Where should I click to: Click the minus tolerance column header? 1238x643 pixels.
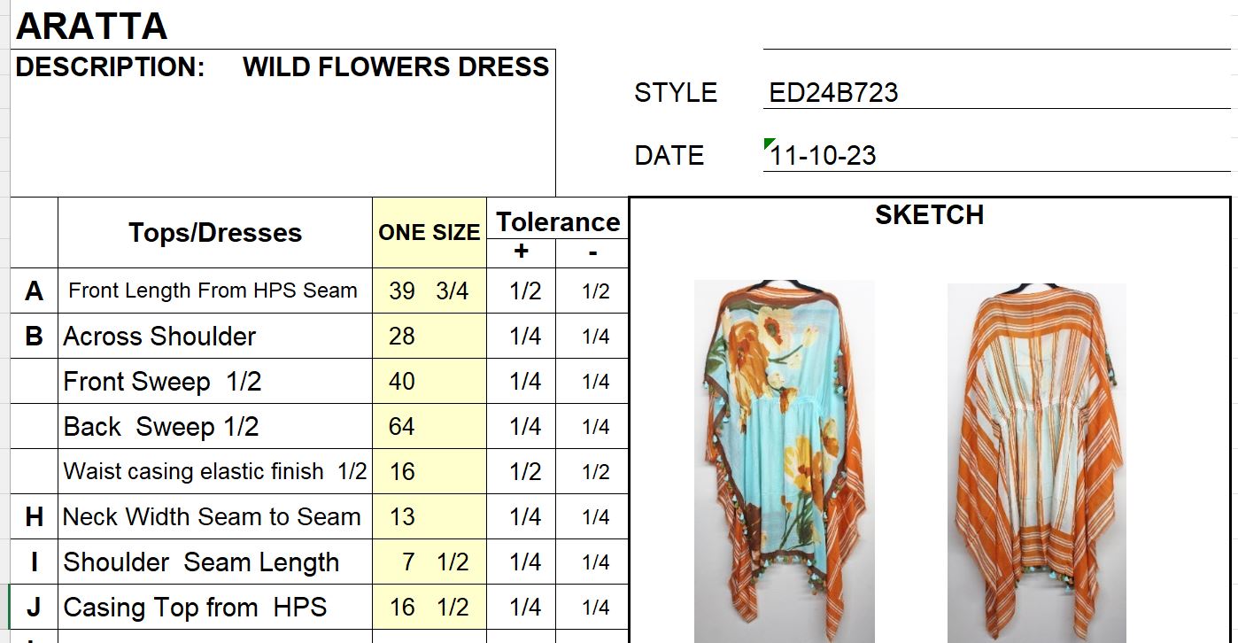(x=592, y=252)
